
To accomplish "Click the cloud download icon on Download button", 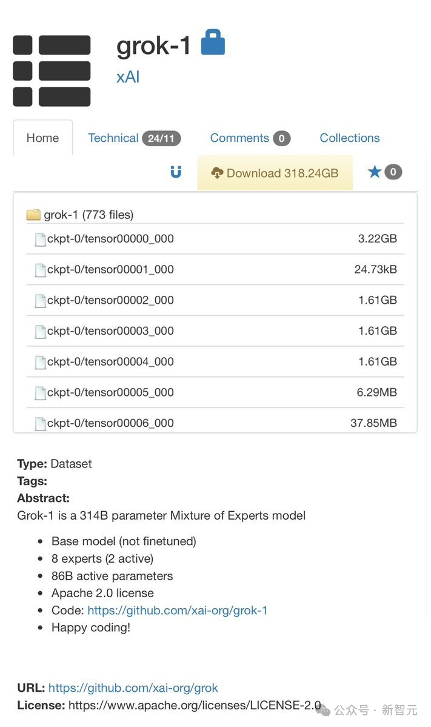I will click(x=217, y=172).
